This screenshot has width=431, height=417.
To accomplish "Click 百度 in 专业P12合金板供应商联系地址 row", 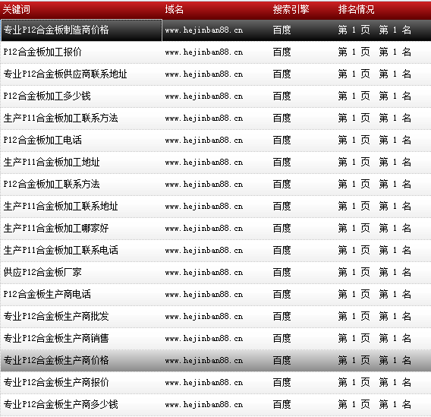I will point(282,74).
